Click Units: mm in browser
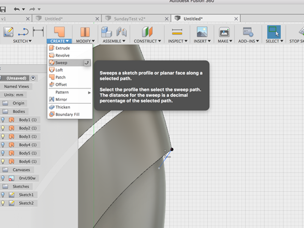 [x=14, y=95]
